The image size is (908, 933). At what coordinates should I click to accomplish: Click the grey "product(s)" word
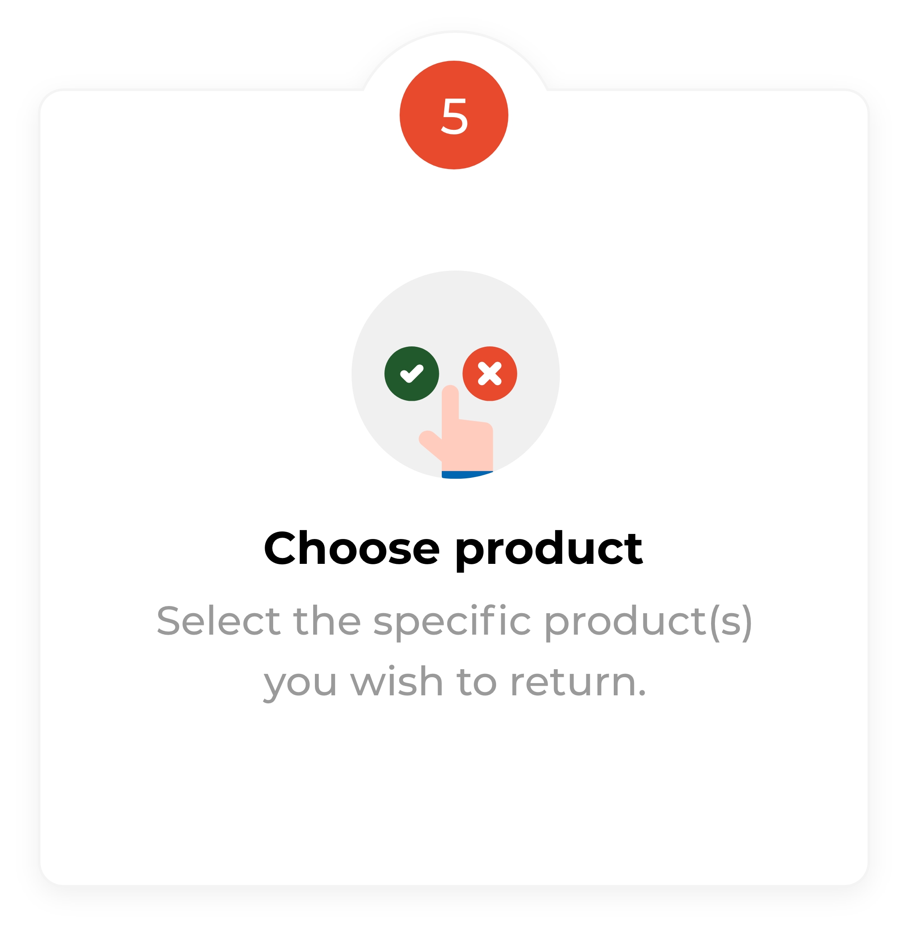[647, 622]
